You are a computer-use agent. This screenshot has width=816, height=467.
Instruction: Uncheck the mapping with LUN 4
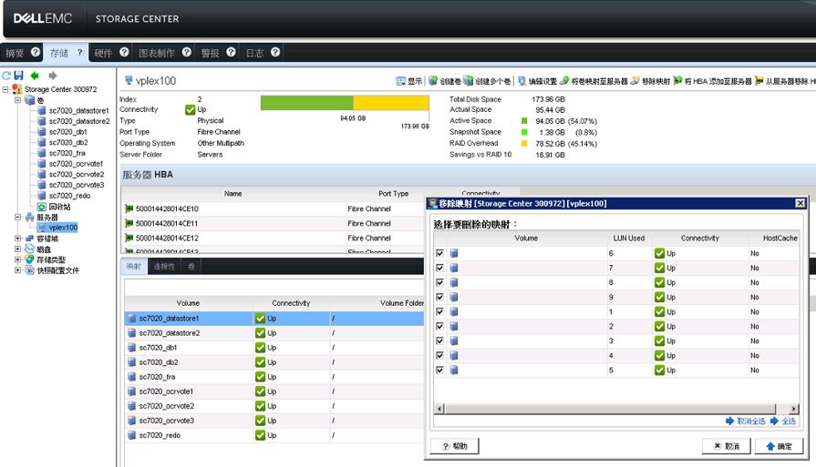click(439, 355)
